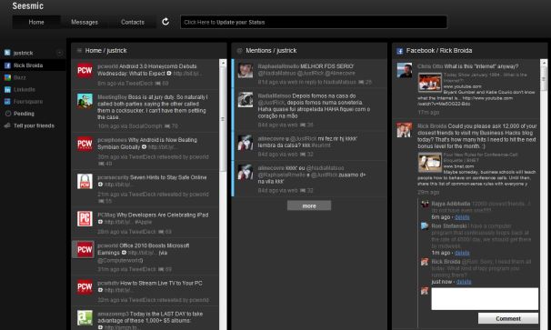551x330 pixels.
Task: Click PCMag avatar on Celebrating iPad tweet
Action: pyautogui.click(x=85, y=218)
